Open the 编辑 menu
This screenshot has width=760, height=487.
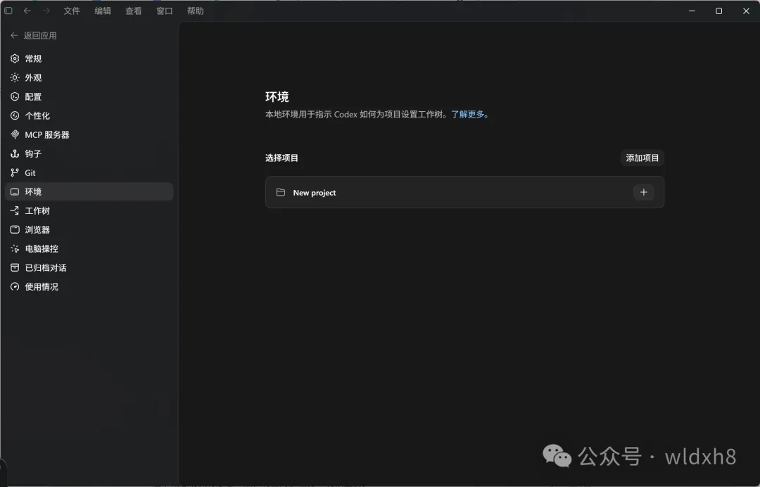click(x=103, y=11)
